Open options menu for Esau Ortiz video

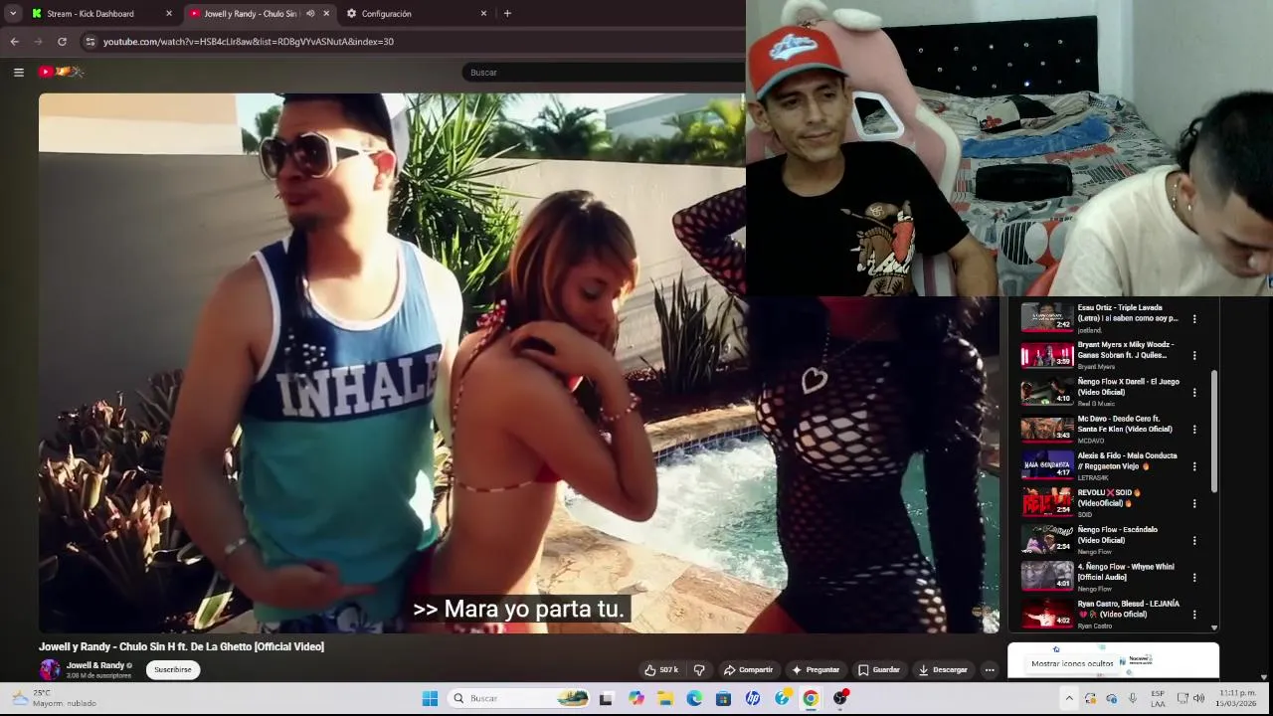(x=1194, y=319)
